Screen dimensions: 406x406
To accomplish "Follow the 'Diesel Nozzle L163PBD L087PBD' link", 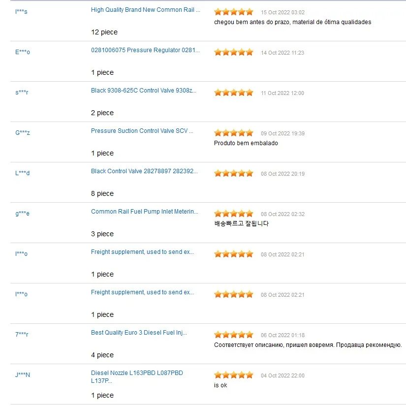I will [136, 373].
